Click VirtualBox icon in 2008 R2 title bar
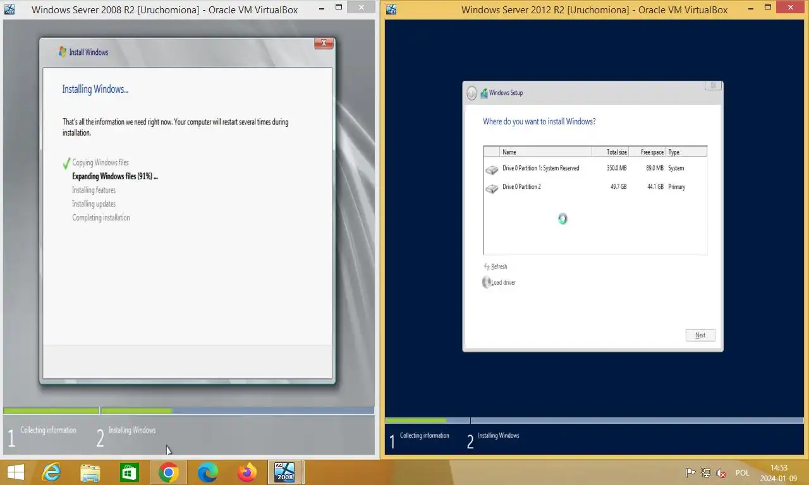The width and height of the screenshot is (809, 485). (9, 9)
